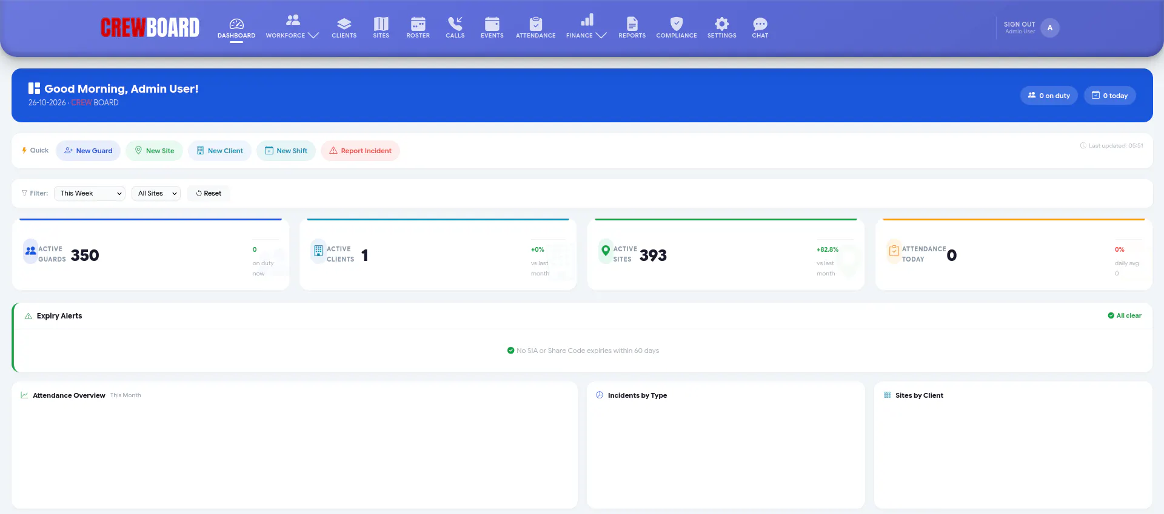The image size is (1164, 514).
Task: Click the '+82.8%' sites change value
Action: point(828,249)
